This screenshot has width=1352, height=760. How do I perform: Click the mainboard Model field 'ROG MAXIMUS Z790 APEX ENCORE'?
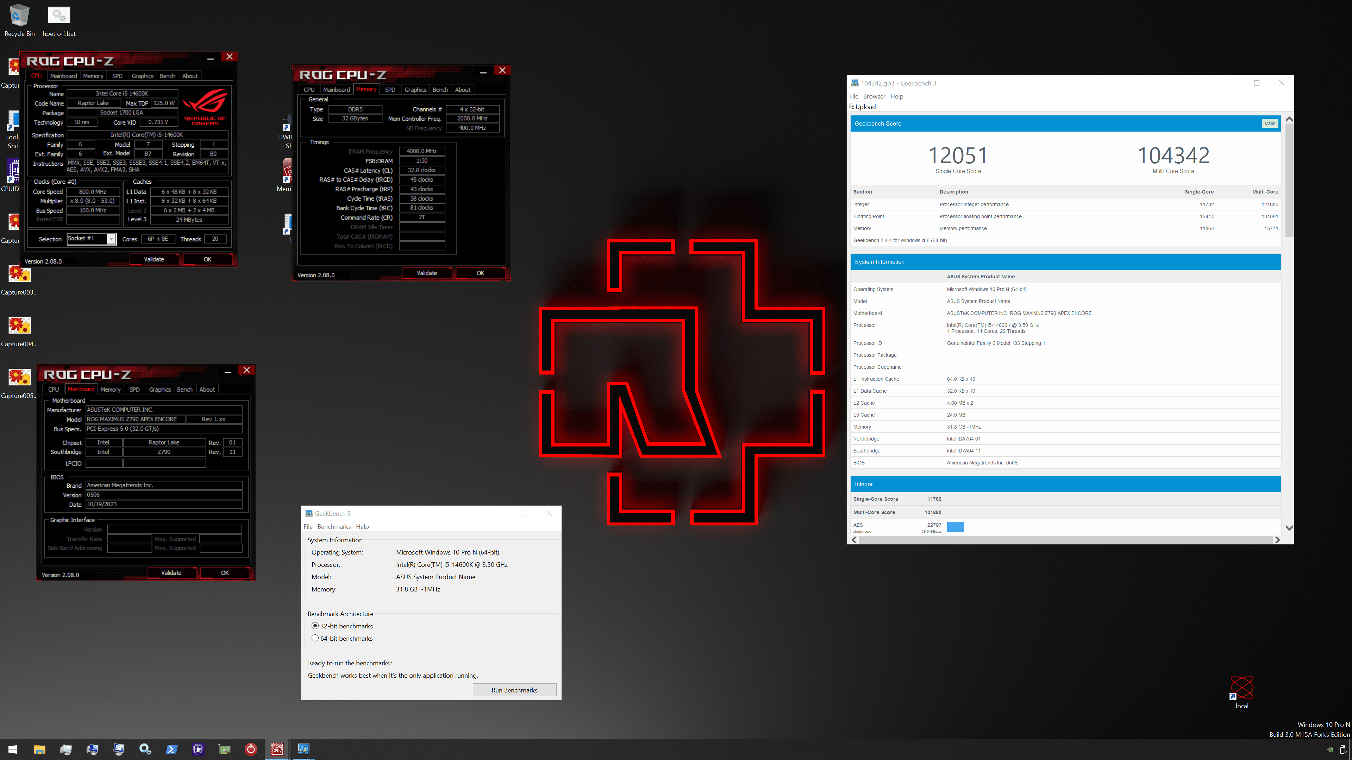coord(136,419)
